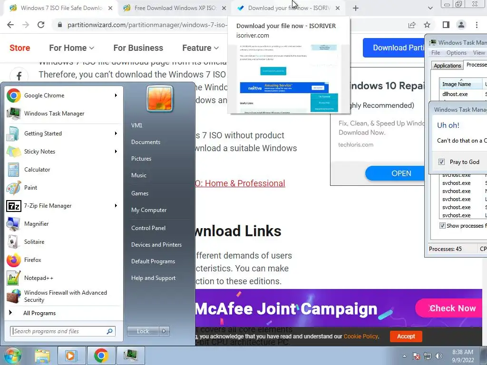Expand Google Chrome jump list arrow

116,95
